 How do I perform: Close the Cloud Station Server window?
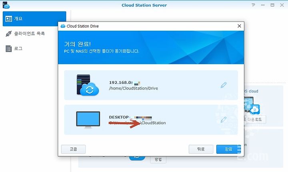[282, 5]
